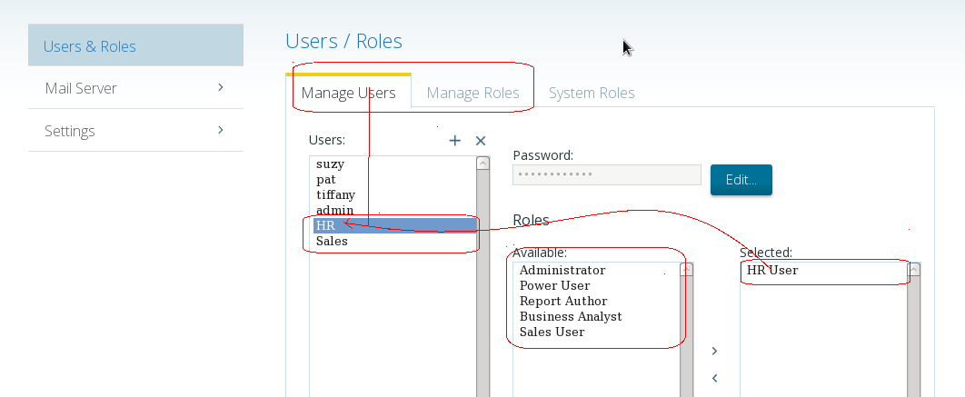The width and height of the screenshot is (965, 397).
Task: Select the Manage Users tab
Action: pos(348,93)
